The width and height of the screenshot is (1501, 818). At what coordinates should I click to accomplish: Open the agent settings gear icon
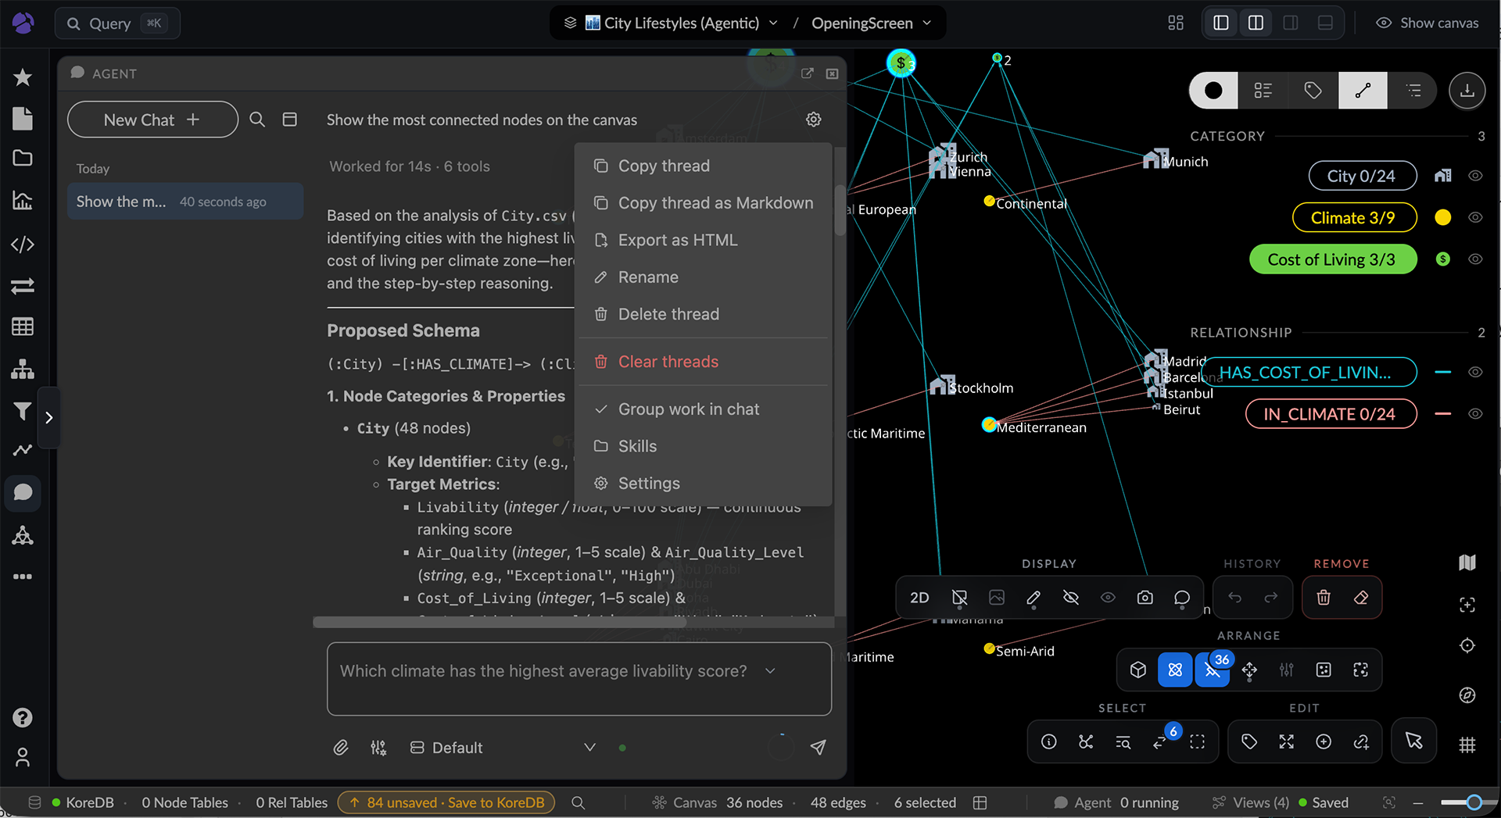[813, 120]
